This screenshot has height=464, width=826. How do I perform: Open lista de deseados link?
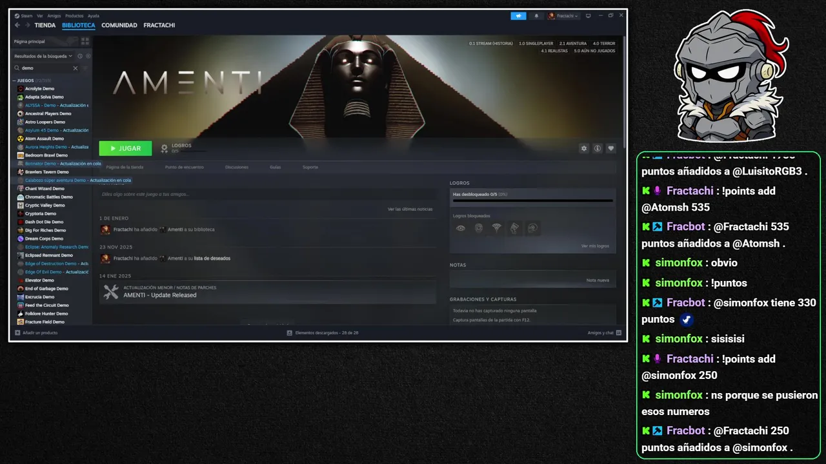pos(212,258)
